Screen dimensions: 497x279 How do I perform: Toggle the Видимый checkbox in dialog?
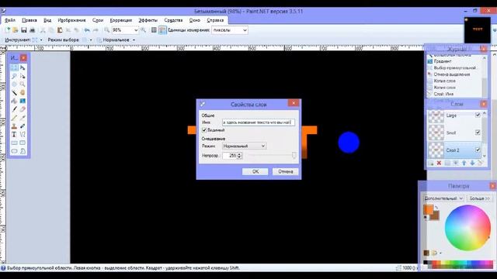click(x=204, y=130)
